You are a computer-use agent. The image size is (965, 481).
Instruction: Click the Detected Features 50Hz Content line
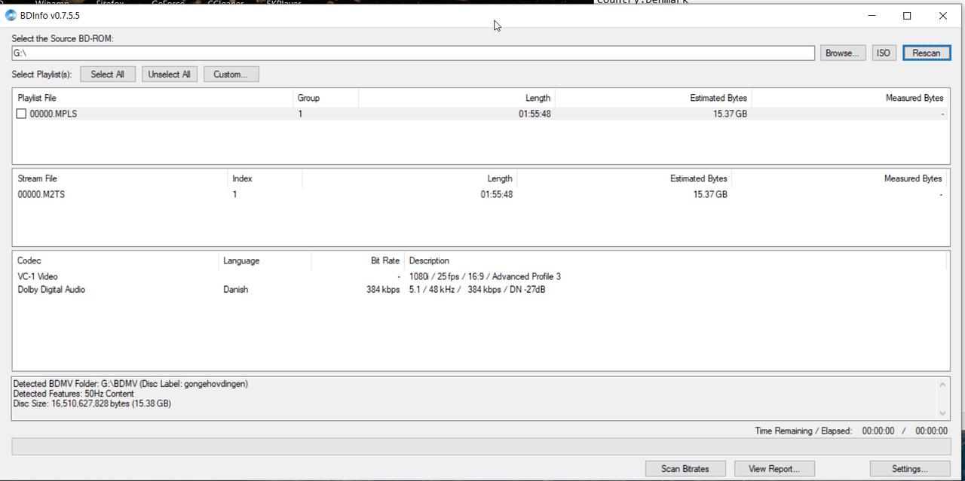tap(74, 394)
